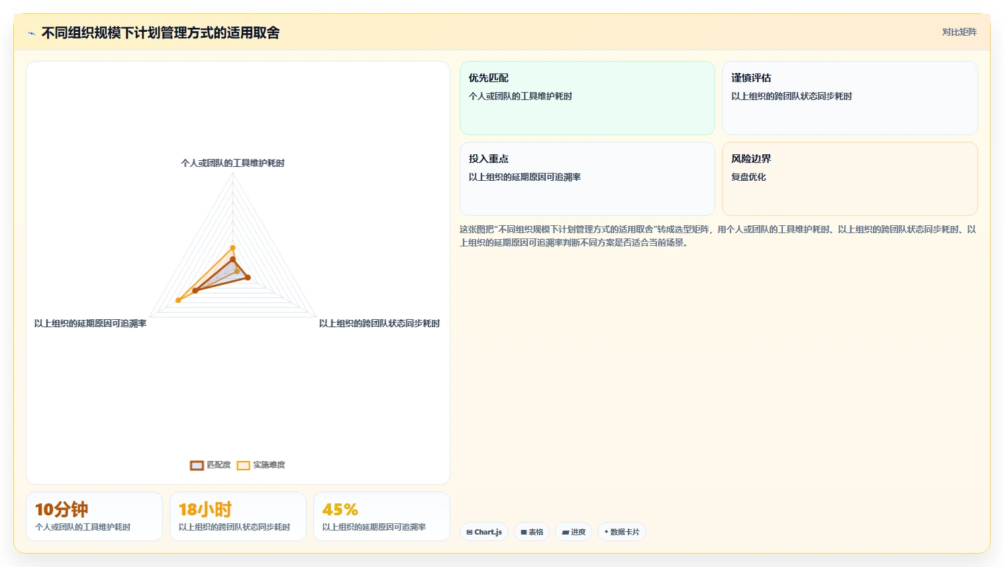The image size is (1004, 567).
Task: Click the yellow radar point on the bottom-left axis
Action: coord(178,301)
